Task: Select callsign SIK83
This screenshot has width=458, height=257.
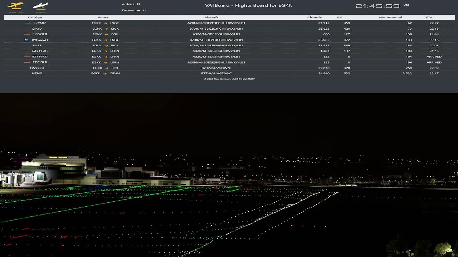Action: point(37,45)
